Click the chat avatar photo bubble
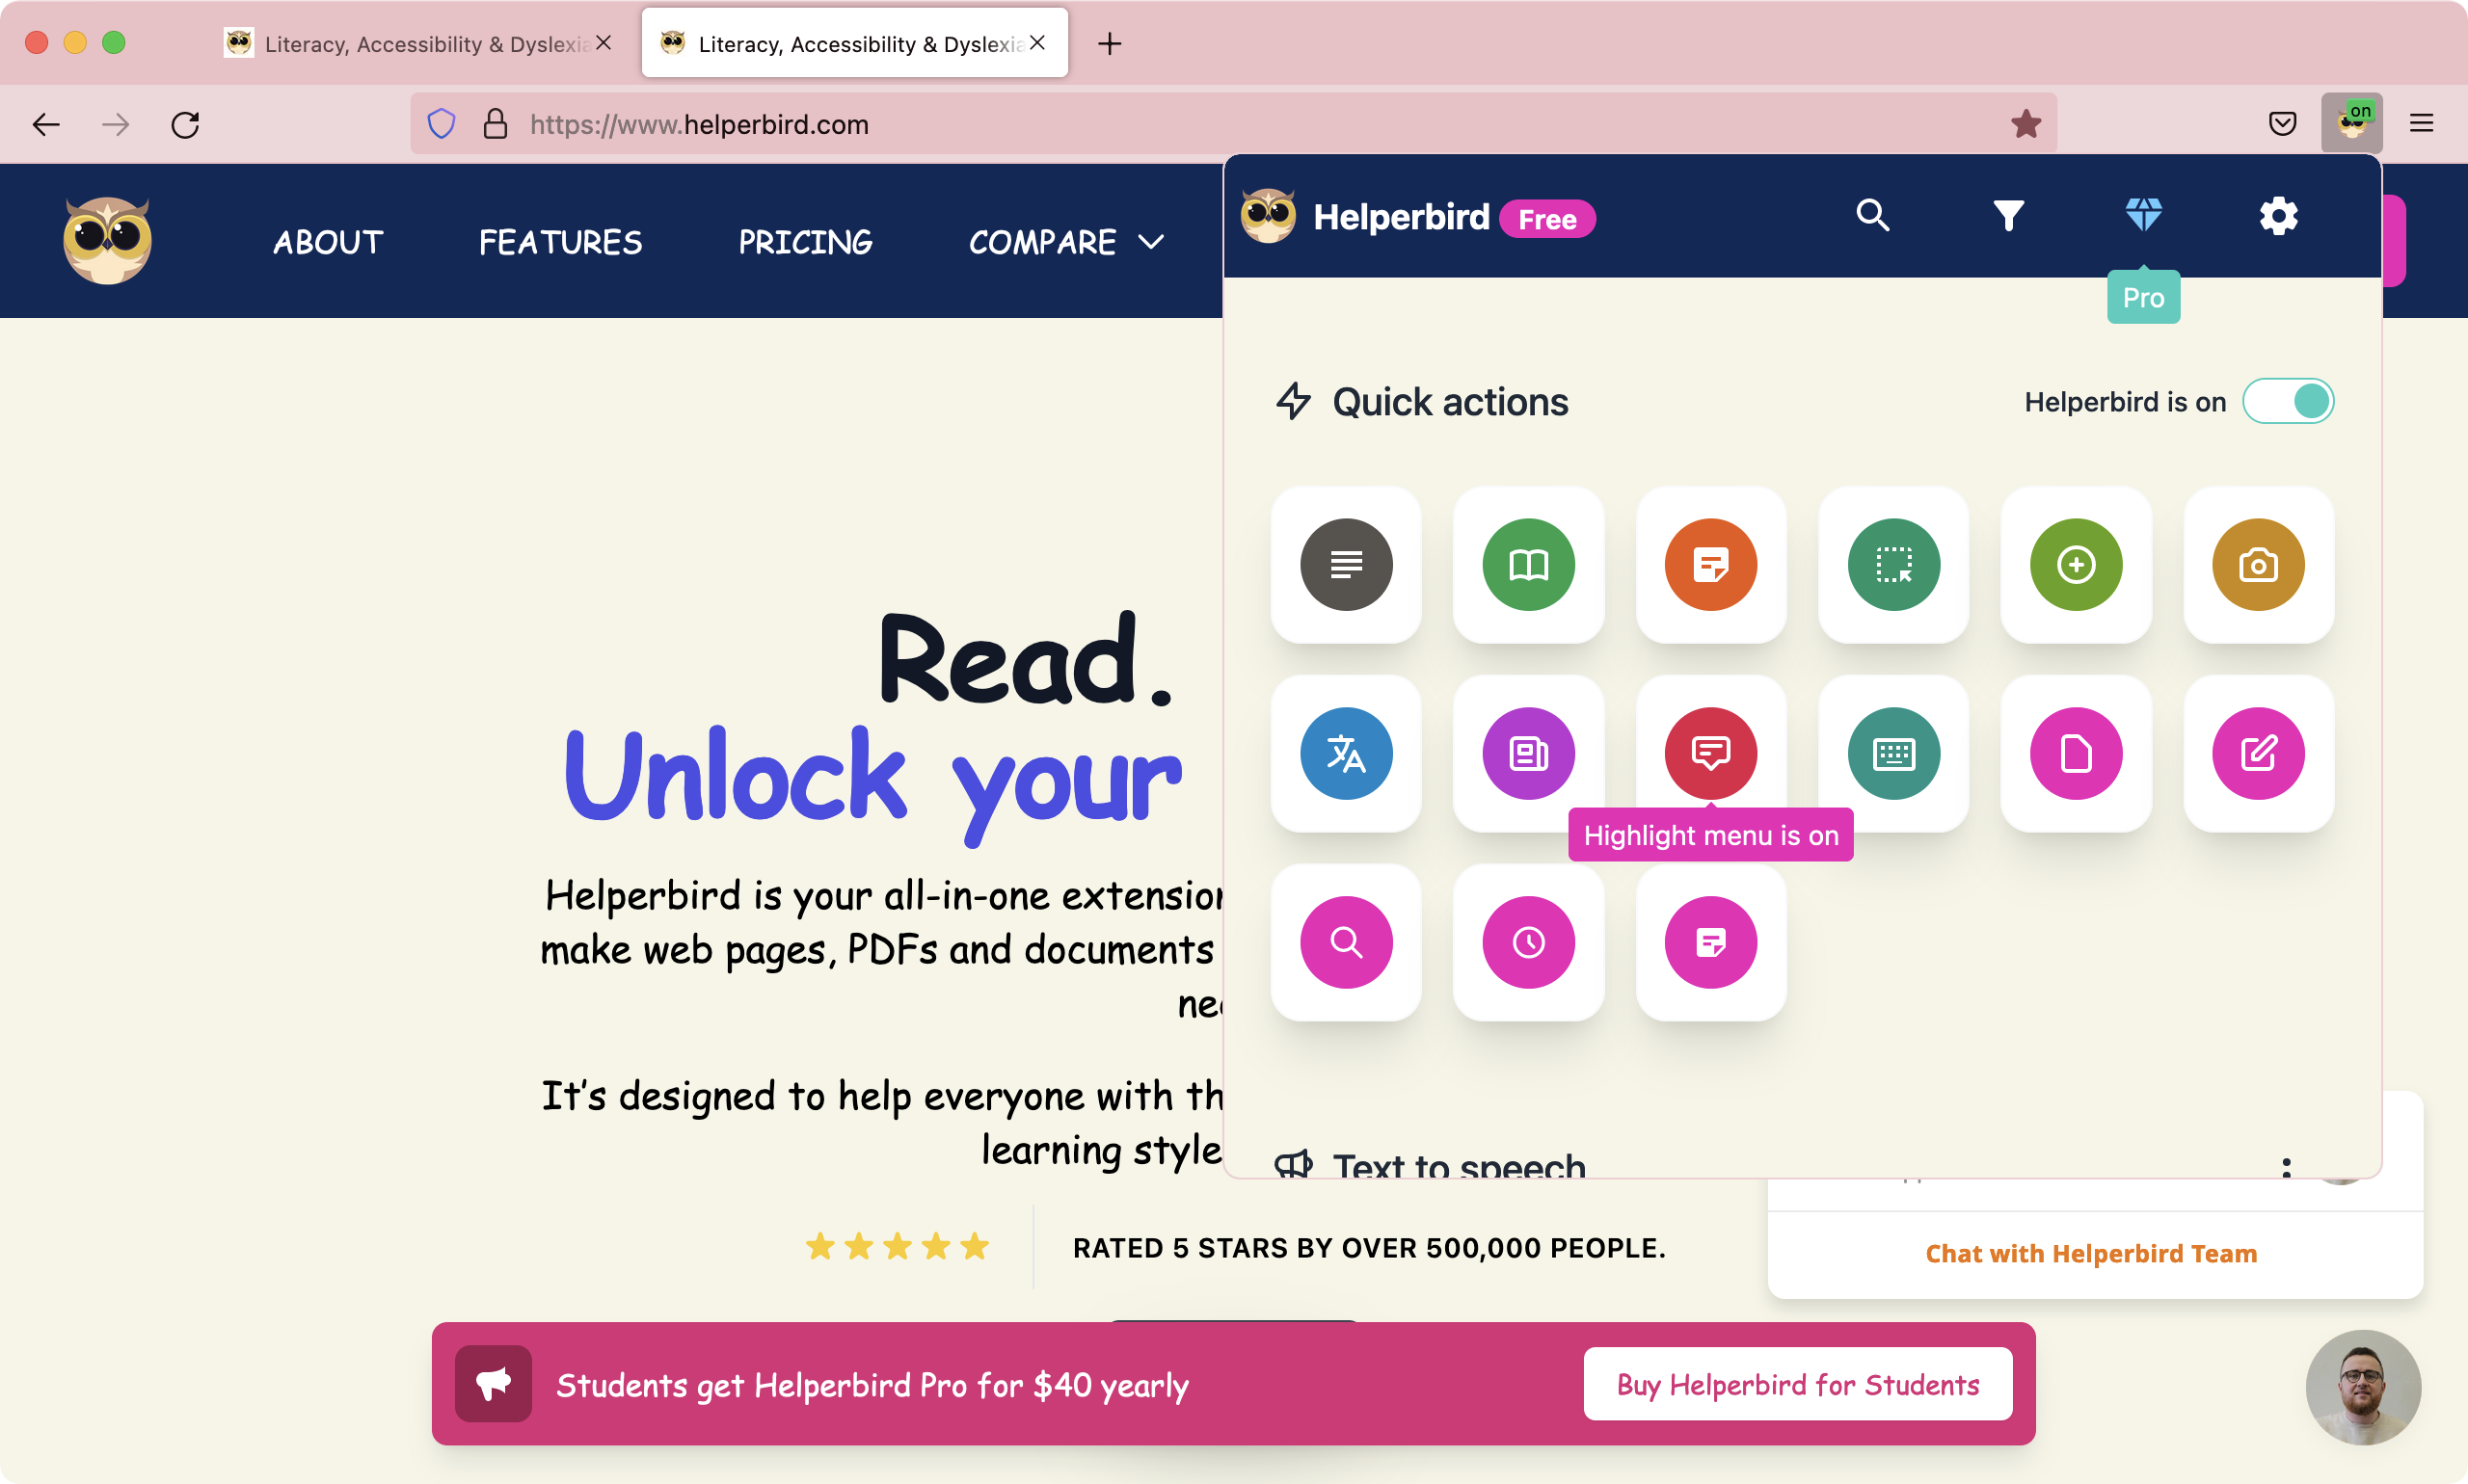 (x=2363, y=1387)
